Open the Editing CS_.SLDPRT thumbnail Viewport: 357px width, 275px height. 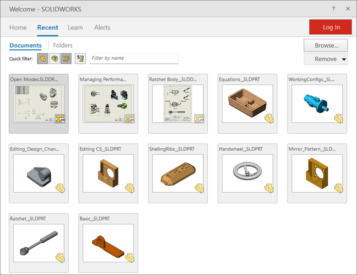click(108, 173)
